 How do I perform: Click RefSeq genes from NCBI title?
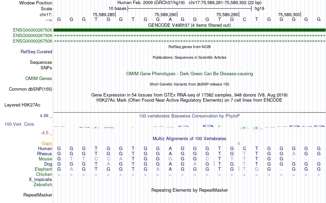tap(189, 47)
